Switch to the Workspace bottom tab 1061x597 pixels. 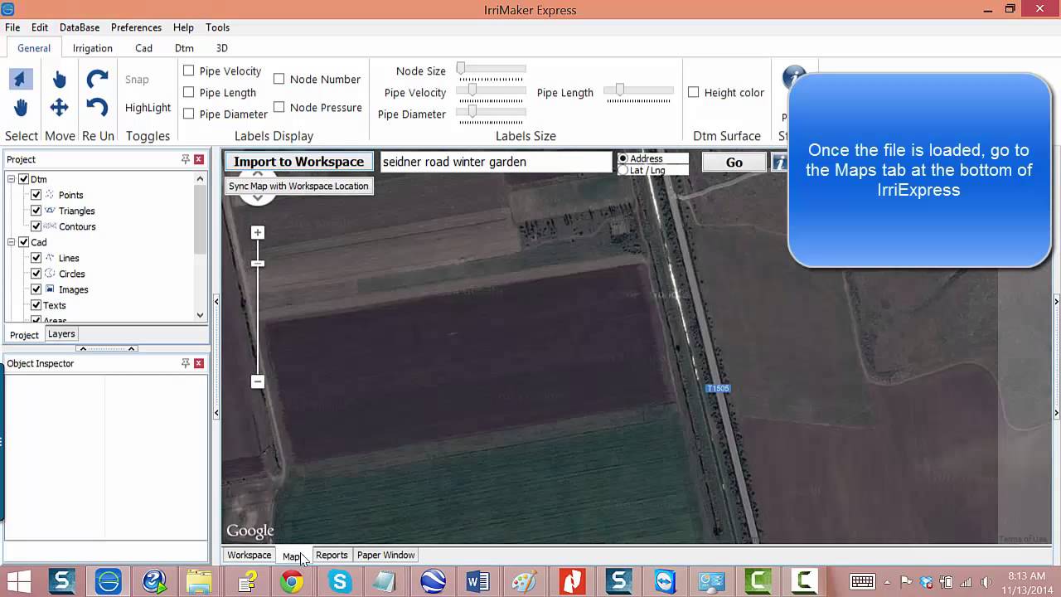pyautogui.click(x=250, y=556)
